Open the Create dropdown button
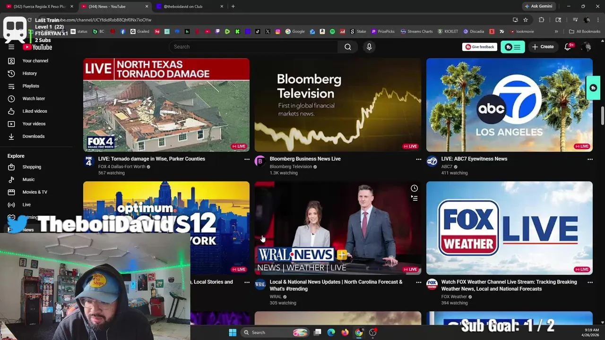This screenshot has height=340, width=605. pyautogui.click(x=543, y=47)
